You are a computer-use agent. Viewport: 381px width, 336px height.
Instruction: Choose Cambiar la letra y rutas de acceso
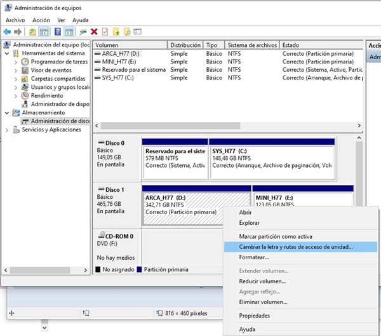[295, 246]
